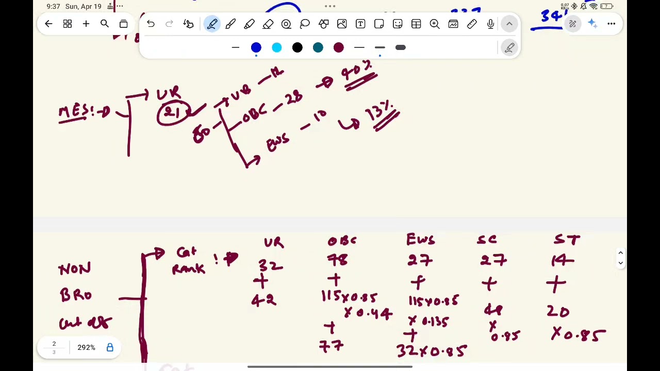Select the maroon pen color
Screen dimensions: 660x371
click(339, 48)
